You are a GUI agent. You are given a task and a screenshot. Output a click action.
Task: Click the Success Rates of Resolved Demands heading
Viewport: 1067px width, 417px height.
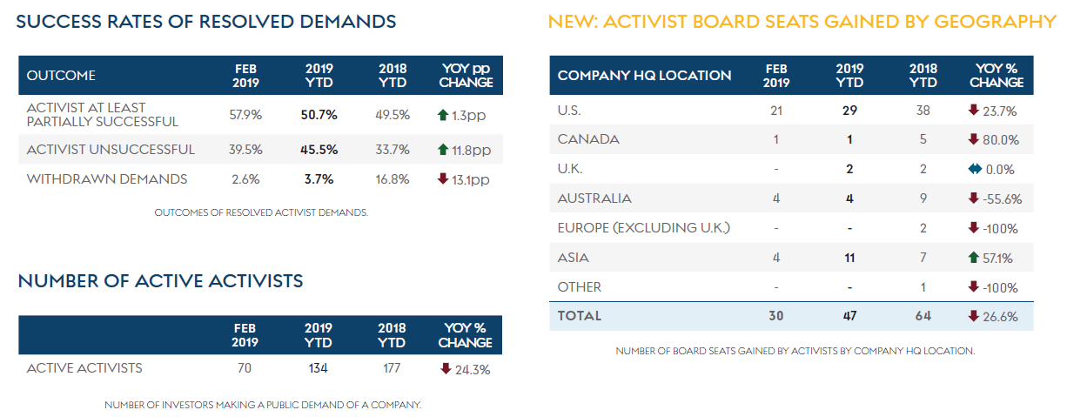coord(206,22)
